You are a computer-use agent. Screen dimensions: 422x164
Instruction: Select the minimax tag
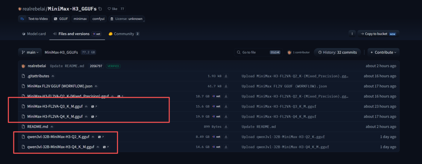[x=80, y=19]
